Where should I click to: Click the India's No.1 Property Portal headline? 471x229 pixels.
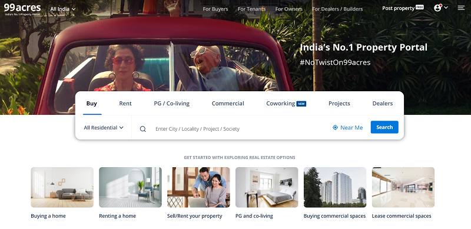tap(363, 48)
